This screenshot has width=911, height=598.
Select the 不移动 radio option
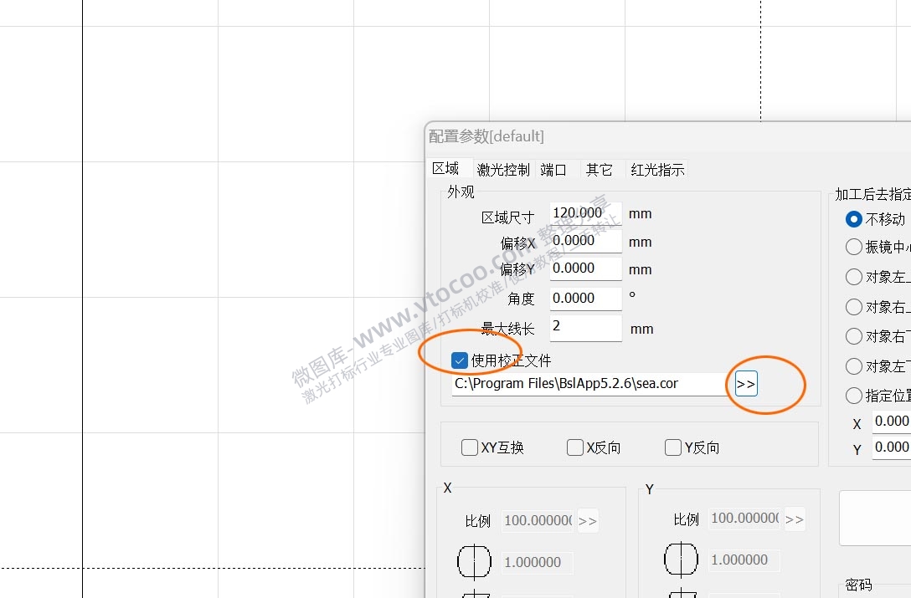pos(853,219)
